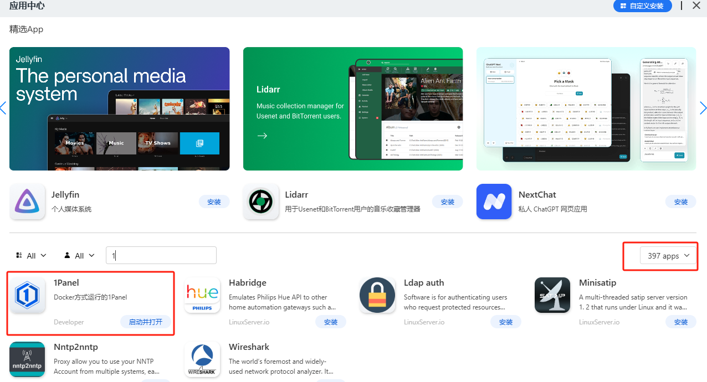Click the Habridge Philips hue icon
Viewport: 707px width, 382px height.
point(202,296)
